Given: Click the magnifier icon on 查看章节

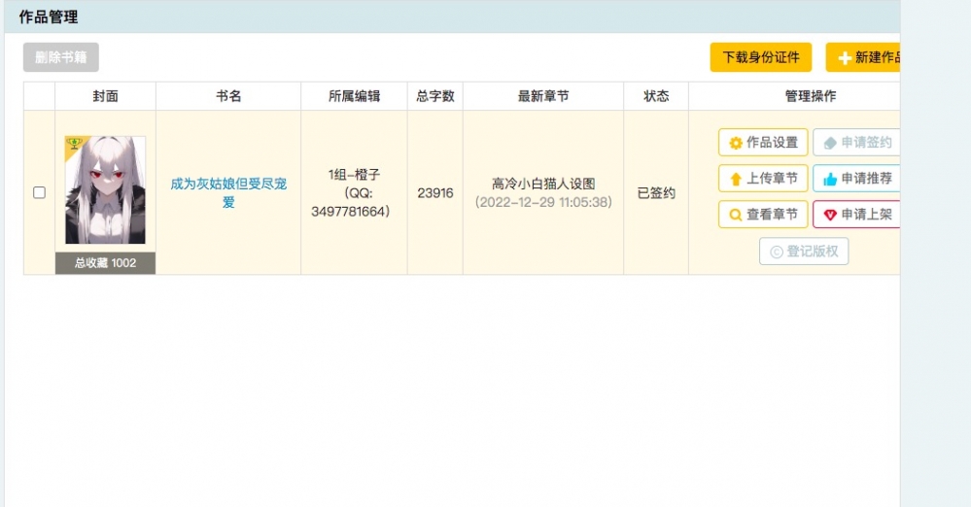Looking at the screenshot, I should point(736,215).
